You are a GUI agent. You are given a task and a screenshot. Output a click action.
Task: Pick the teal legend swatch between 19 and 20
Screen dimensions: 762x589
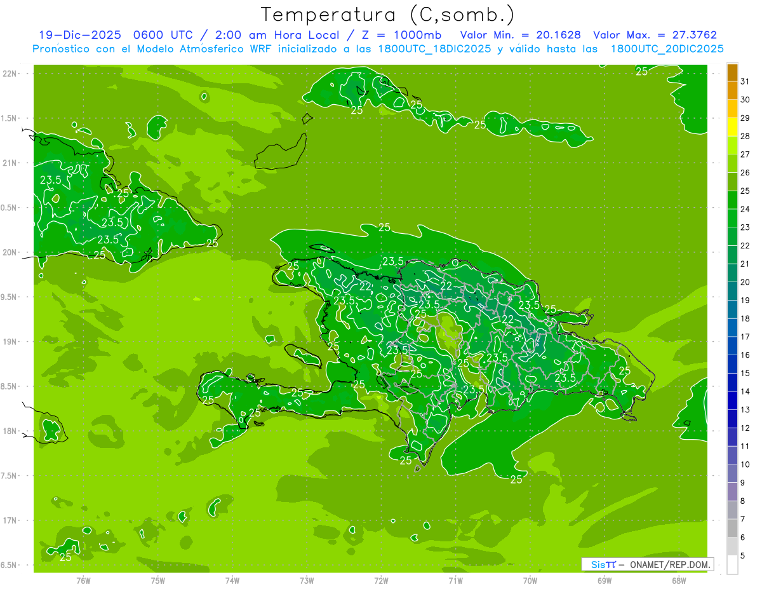(x=732, y=291)
